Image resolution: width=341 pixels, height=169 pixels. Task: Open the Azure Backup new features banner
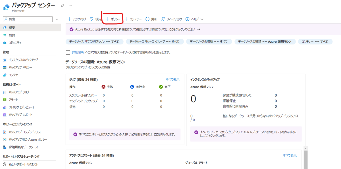pyautogui.click(x=203, y=29)
